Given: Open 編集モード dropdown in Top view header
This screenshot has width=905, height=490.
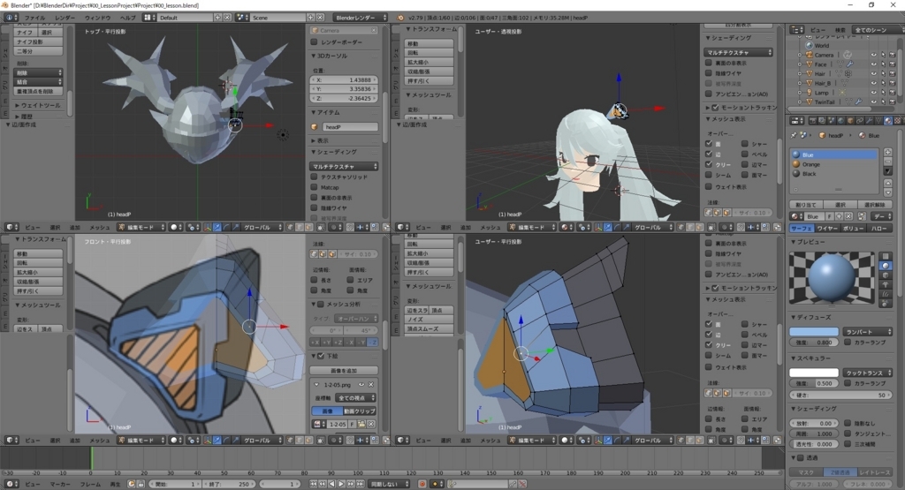Looking at the screenshot, I should pos(141,227).
